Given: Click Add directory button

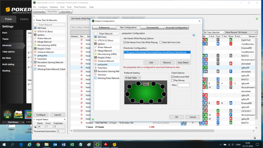Looking at the screenshot, I should pos(151,62).
